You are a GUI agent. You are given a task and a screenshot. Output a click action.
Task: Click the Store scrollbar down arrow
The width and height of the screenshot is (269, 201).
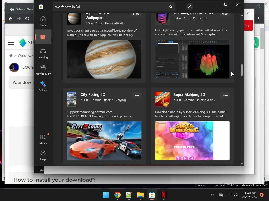242,163
